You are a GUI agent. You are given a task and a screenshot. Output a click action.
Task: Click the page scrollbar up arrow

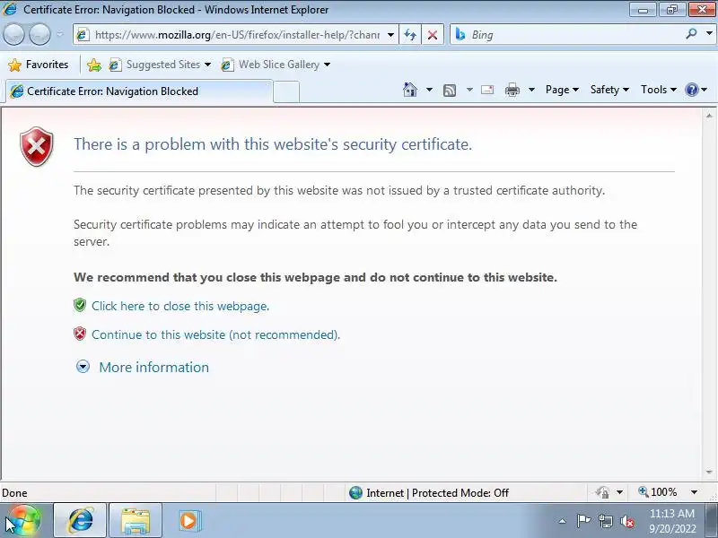[709, 116]
